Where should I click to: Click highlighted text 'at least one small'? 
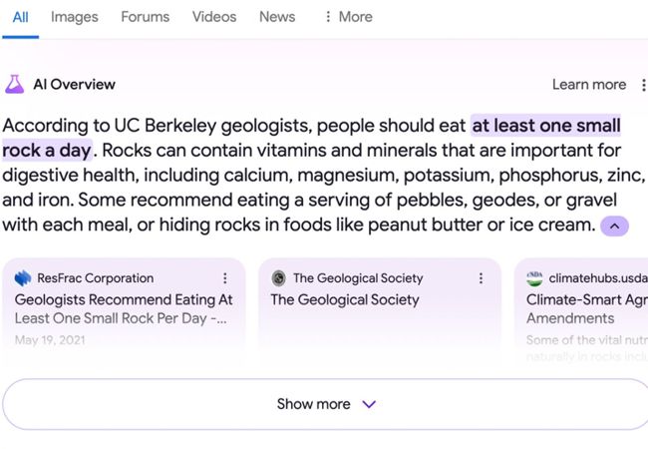546,126
